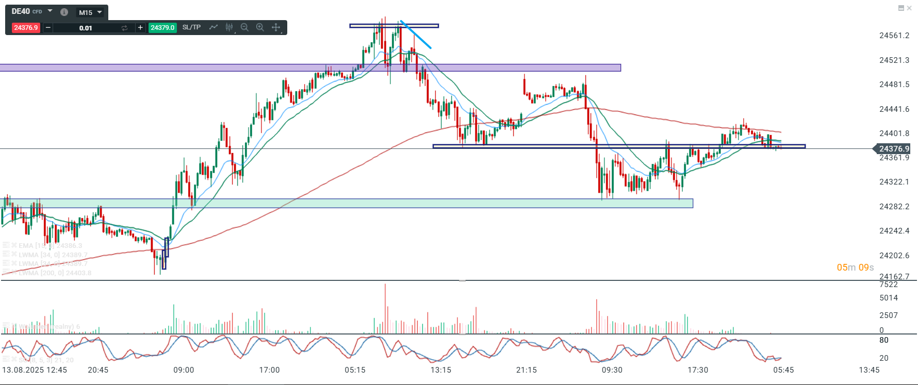Click the 0.01 volume input field
918x385 pixels.
point(86,28)
